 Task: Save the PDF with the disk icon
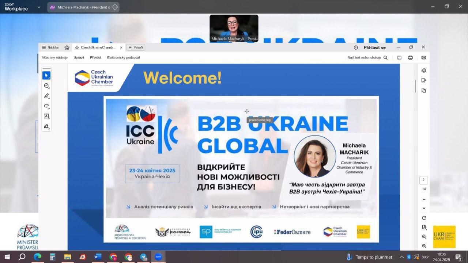tap(399, 58)
